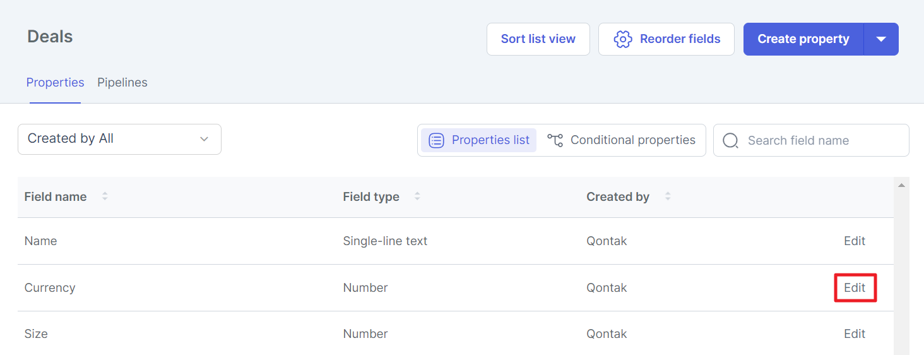
Task: Click the Created by column header
Action: pyautogui.click(x=618, y=196)
